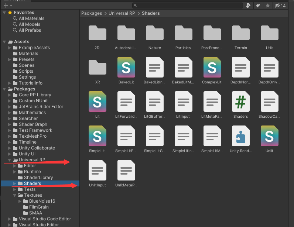Select the DepthNor... file
The width and height of the screenshot is (294, 227).
coord(241,67)
